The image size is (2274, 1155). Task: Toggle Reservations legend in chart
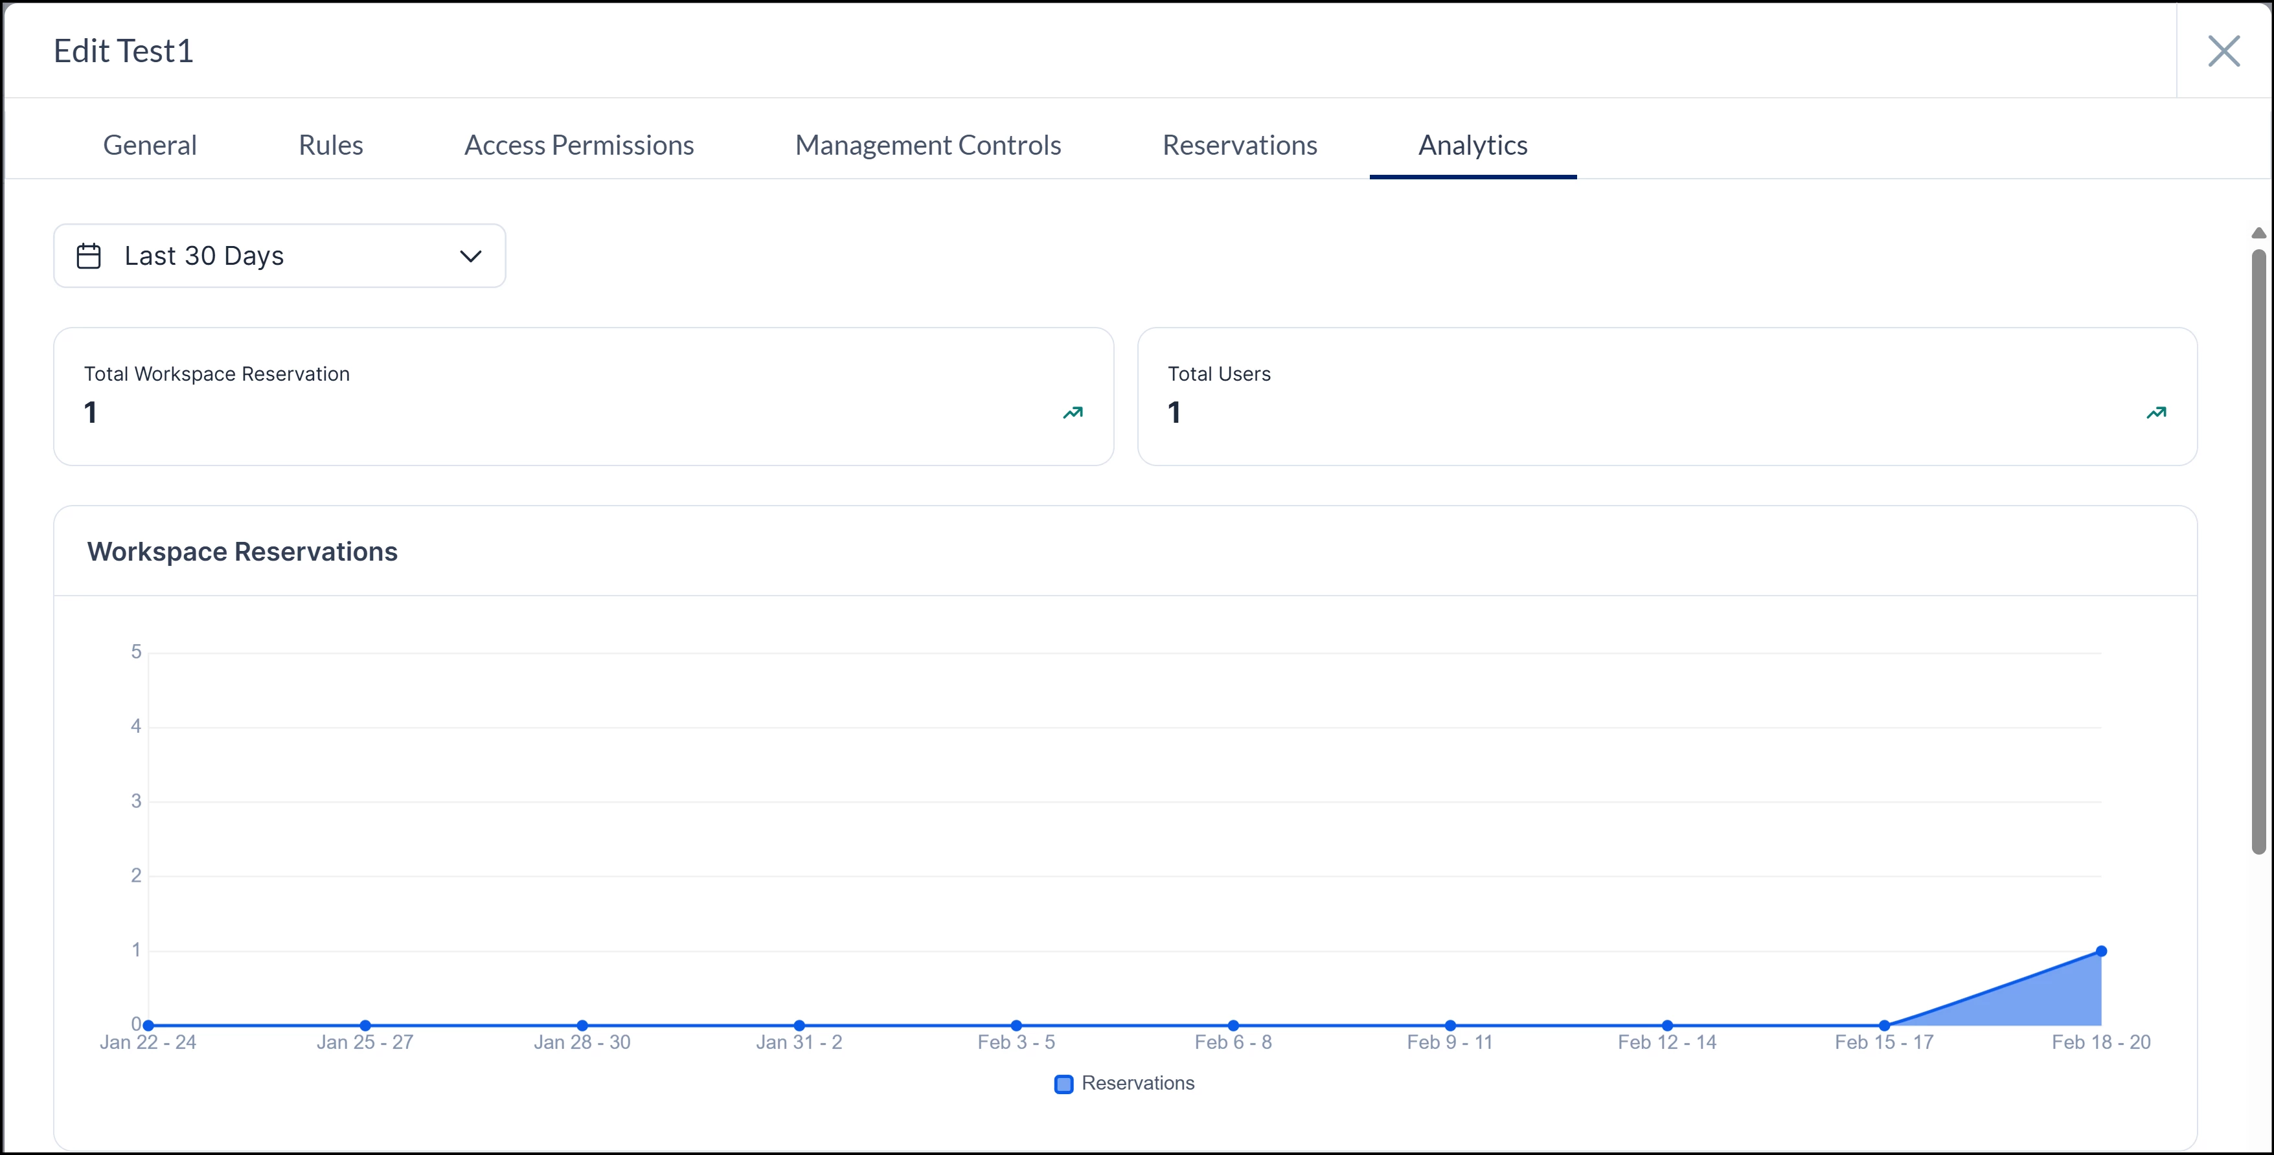pyautogui.click(x=1137, y=1082)
